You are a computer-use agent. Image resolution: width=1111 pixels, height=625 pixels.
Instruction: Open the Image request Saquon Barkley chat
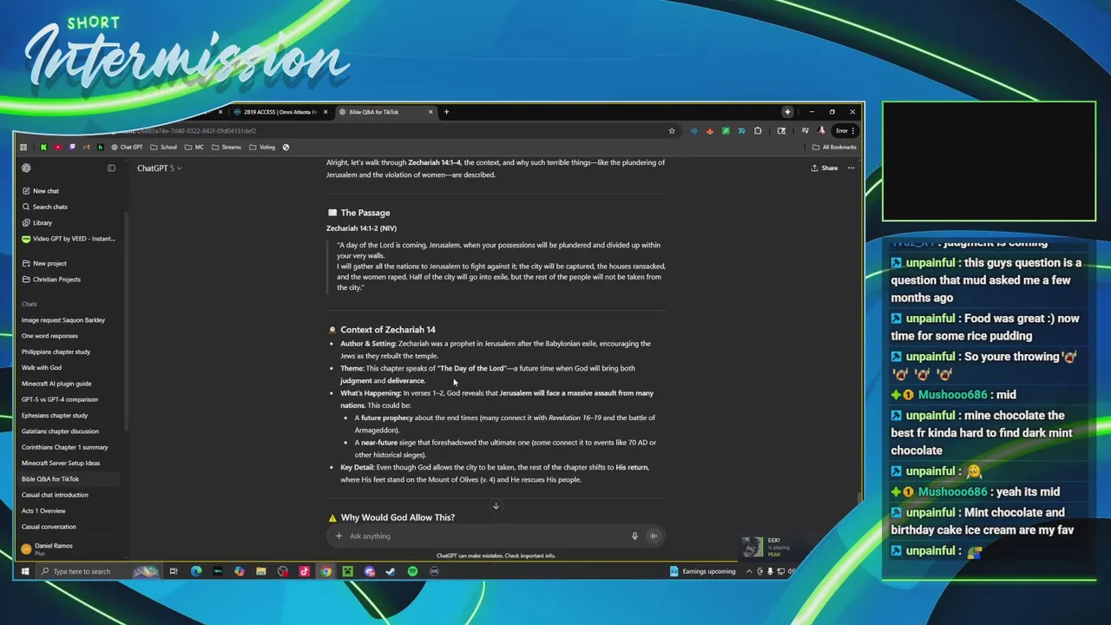[63, 320]
